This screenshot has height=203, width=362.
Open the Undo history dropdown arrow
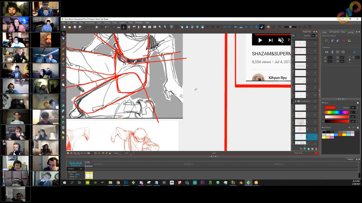click(x=109, y=27)
